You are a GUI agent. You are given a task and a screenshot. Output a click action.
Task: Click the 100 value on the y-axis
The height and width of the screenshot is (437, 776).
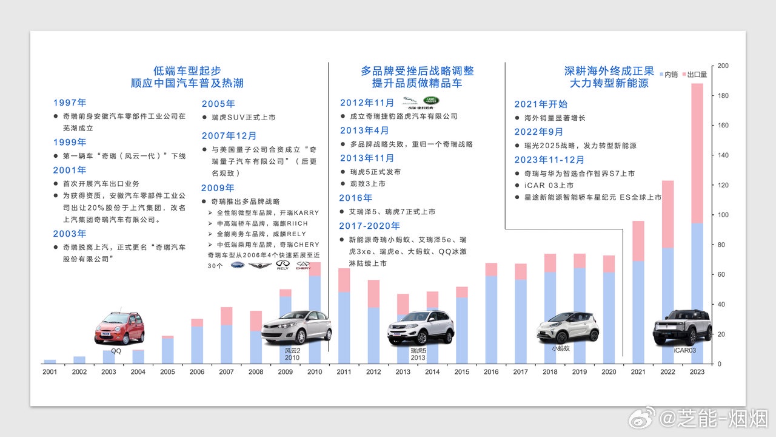(x=723, y=215)
